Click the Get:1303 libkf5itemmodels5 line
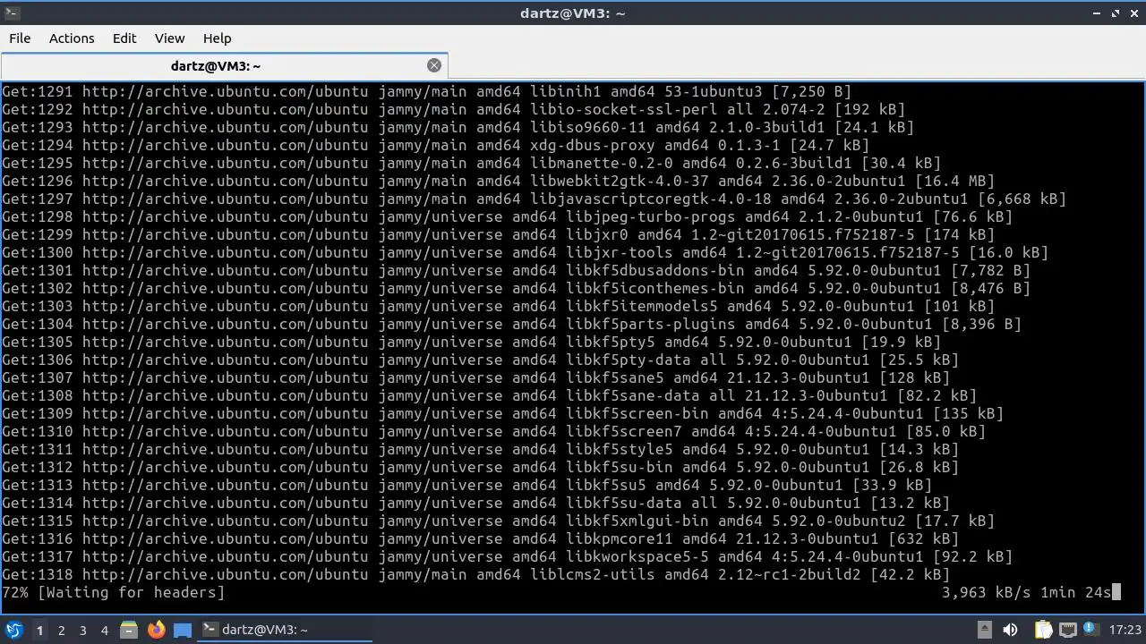 (x=498, y=306)
